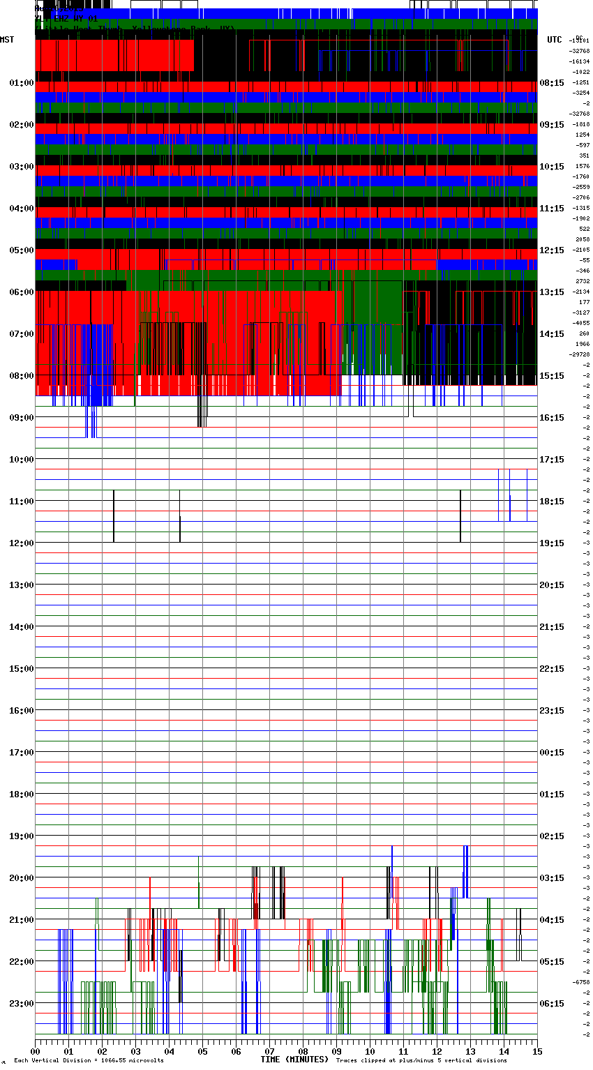Screen dimensions: 593x1070
Task: Click the DC offset value 351
Action: click(585, 156)
